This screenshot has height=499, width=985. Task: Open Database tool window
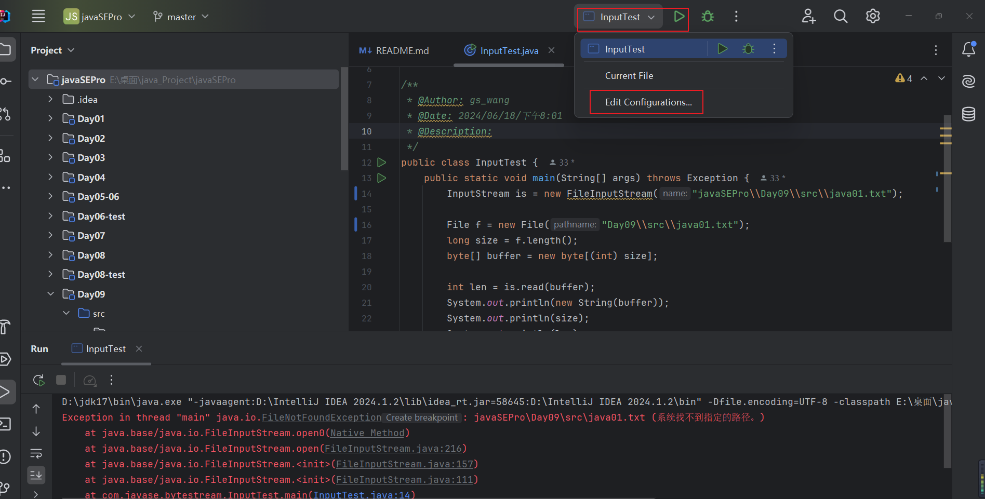click(969, 114)
